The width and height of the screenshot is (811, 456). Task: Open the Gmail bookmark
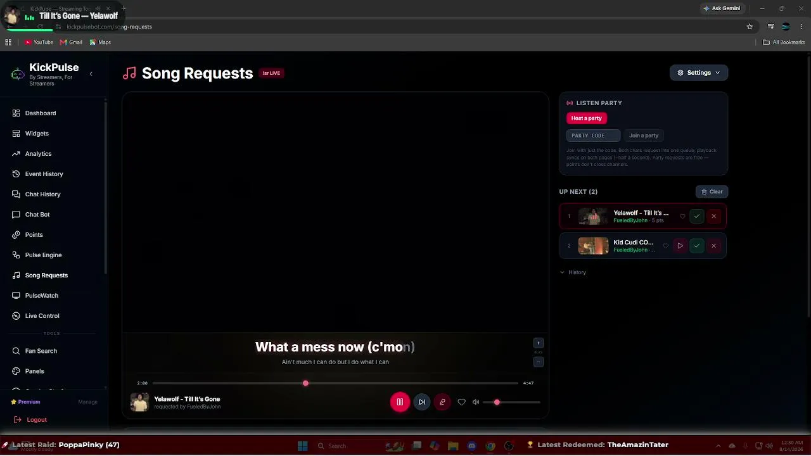click(x=71, y=42)
